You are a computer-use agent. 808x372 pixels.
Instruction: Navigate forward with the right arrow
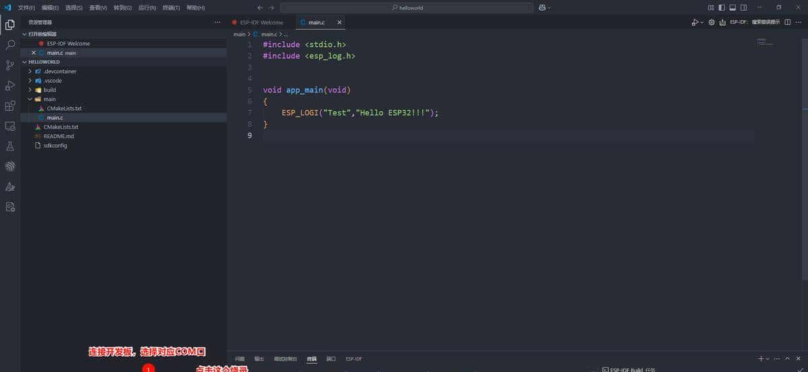click(x=271, y=7)
